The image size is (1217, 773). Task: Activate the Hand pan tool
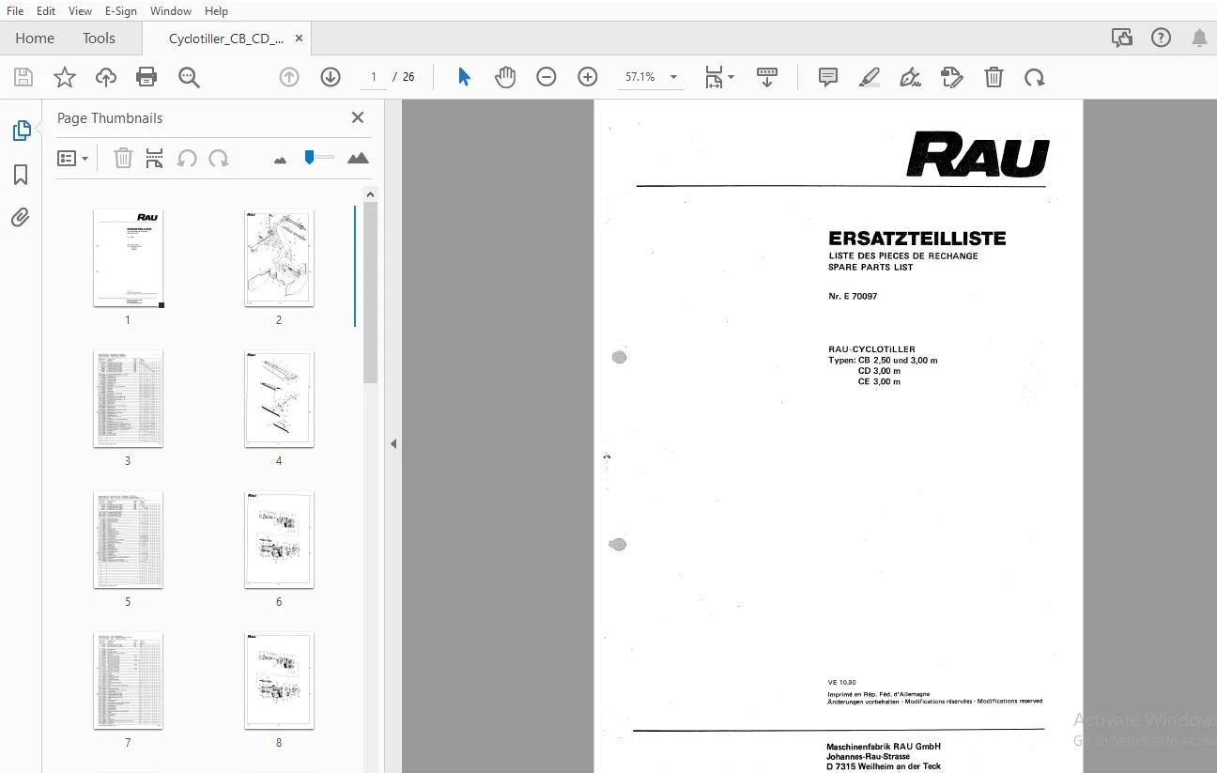coord(505,77)
